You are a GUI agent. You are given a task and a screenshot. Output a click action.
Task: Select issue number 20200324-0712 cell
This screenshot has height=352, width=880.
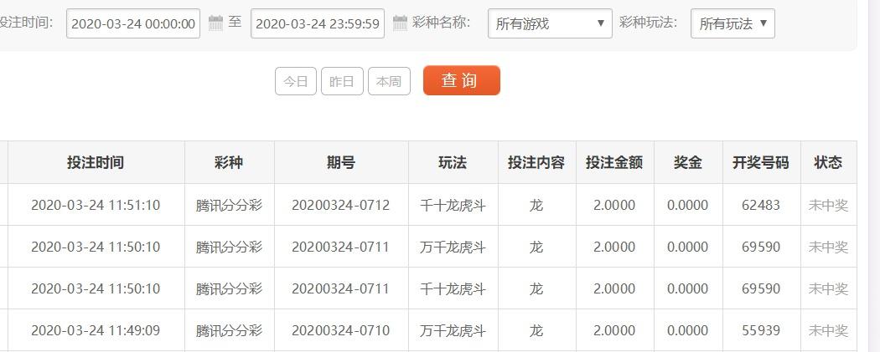341,205
